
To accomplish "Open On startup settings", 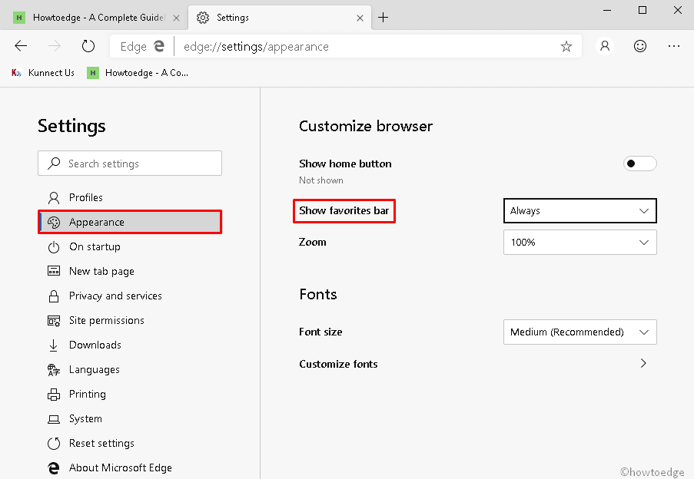I will click(95, 246).
